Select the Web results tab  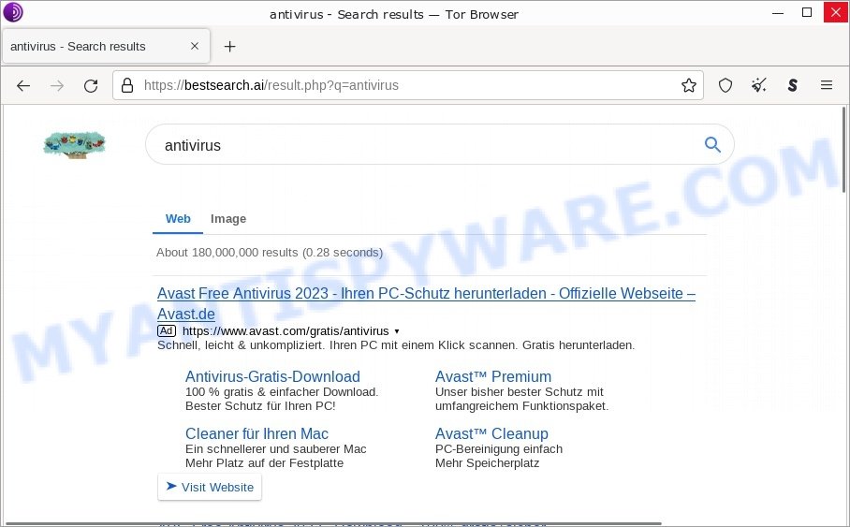178,218
